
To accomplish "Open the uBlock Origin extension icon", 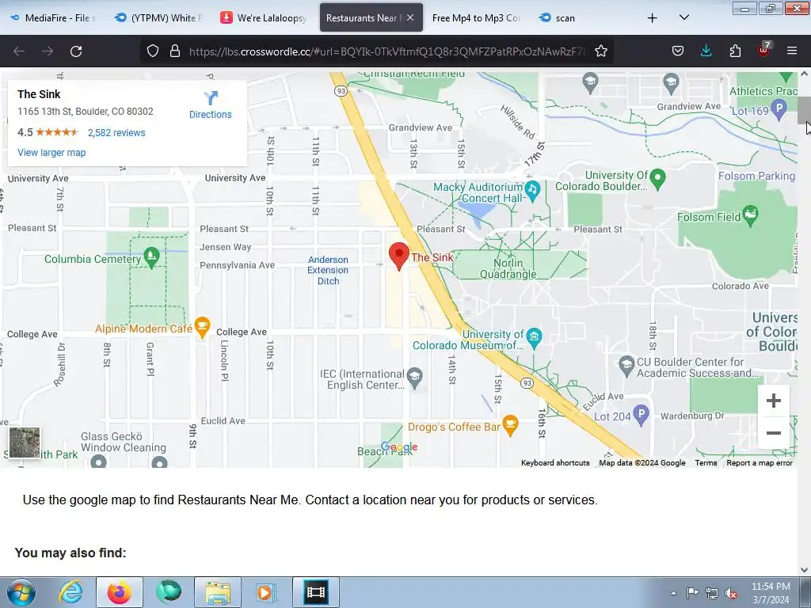I will [x=763, y=50].
